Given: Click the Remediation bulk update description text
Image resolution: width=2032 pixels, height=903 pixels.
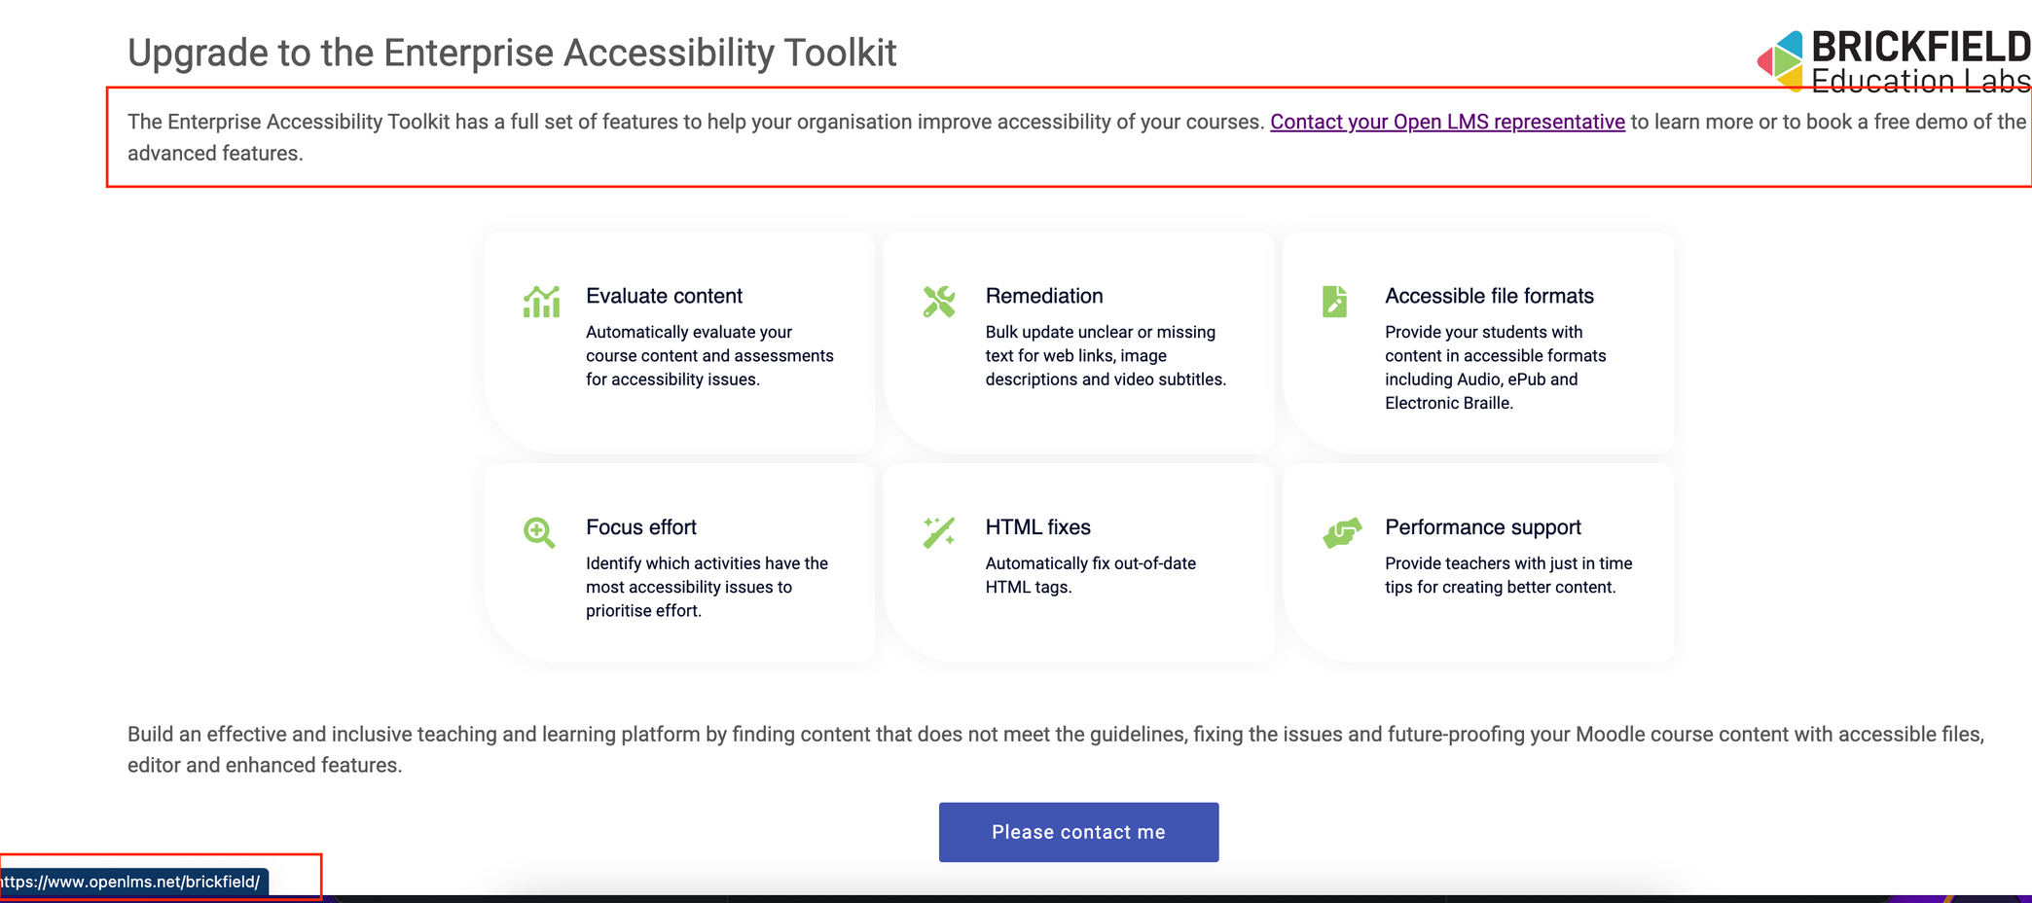Looking at the screenshot, I should [x=1106, y=356].
